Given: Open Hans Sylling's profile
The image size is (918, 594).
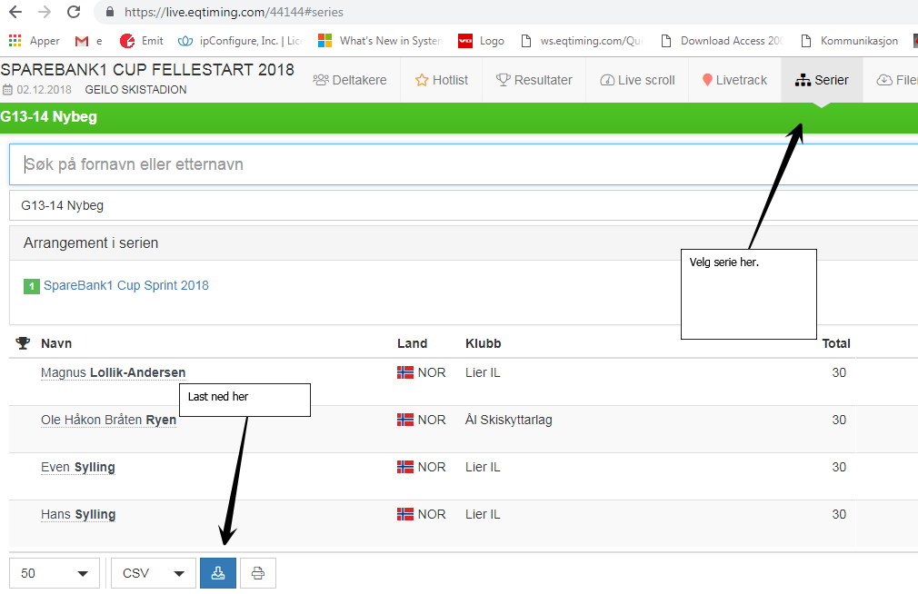Looking at the screenshot, I should point(78,514).
